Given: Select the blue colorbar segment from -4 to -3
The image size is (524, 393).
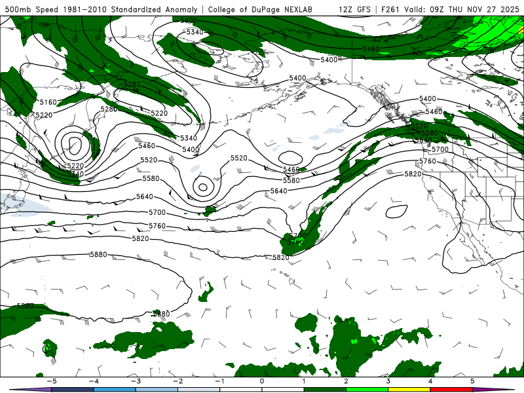Looking at the screenshot, I should coord(115,390).
